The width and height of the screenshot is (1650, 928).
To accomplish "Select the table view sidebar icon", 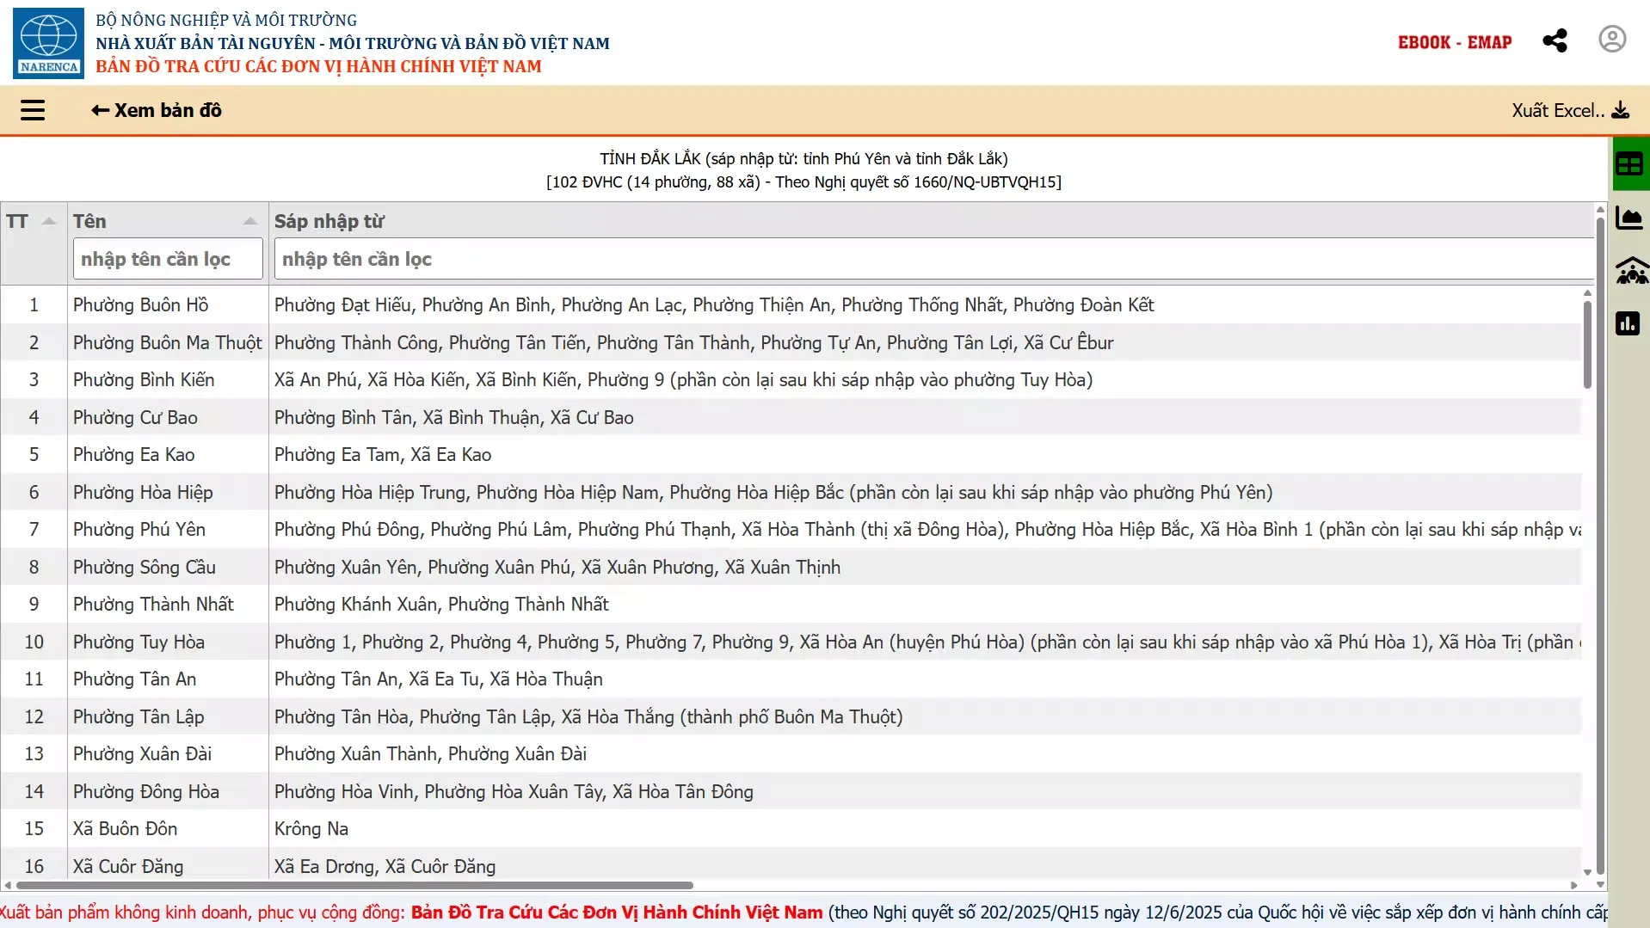I will pyautogui.click(x=1629, y=163).
